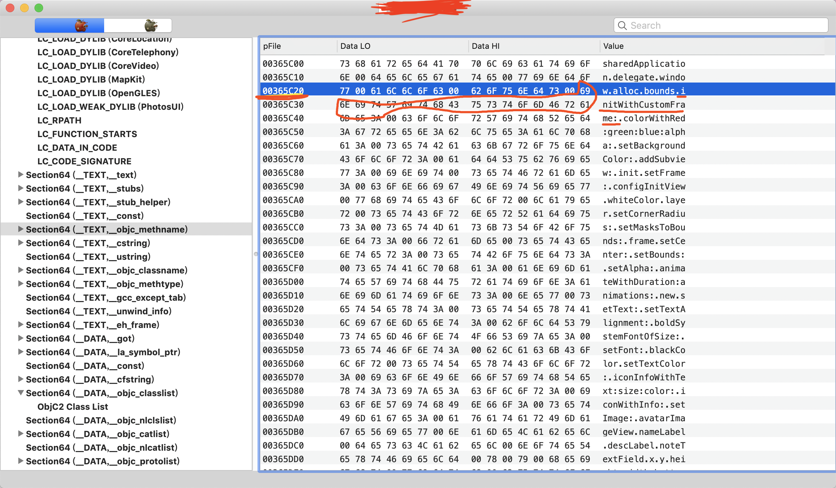The height and width of the screenshot is (488, 836).
Task: Select ObjC2 Class List item
Action: tap(73, 407)
